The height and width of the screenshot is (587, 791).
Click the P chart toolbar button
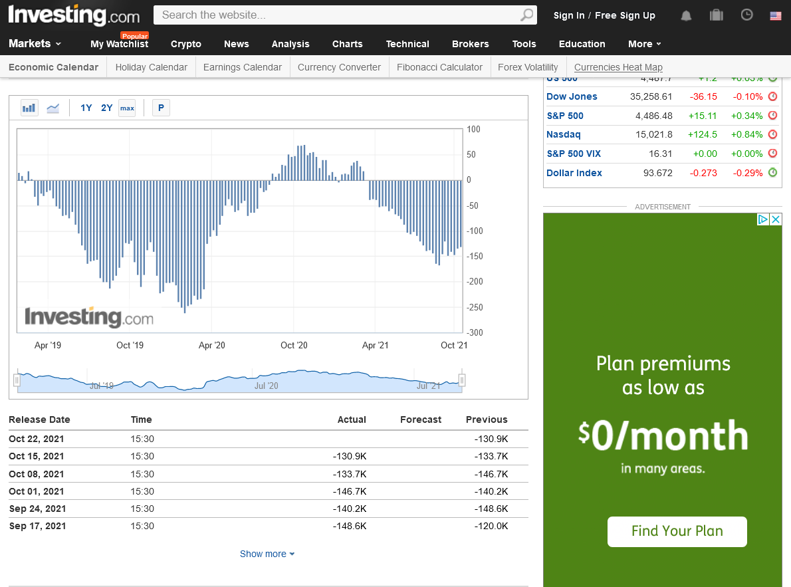(x=161, y=108)
